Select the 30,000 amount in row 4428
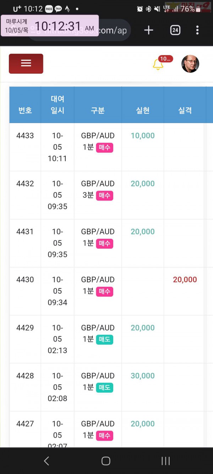 point(143,376)
